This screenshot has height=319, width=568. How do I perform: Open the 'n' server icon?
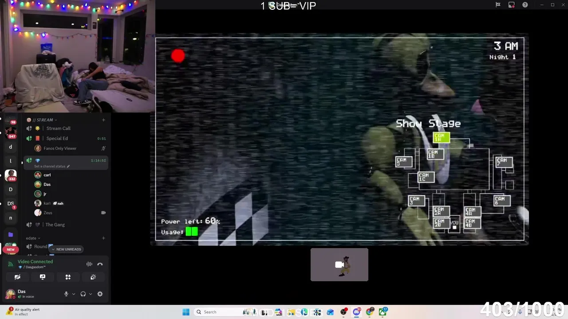tap(11, 218)
